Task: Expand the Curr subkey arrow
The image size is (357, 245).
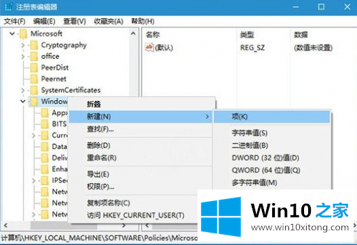Action: [x=33, y=135]
